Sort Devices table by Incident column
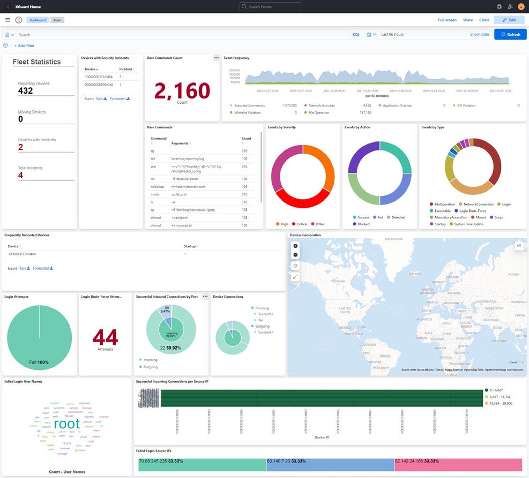The image size is (529, 478). click(126, 69)
